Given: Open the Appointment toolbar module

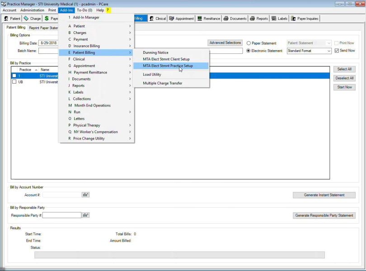Looking at the screenshot, I should click(x=181, y=19).
